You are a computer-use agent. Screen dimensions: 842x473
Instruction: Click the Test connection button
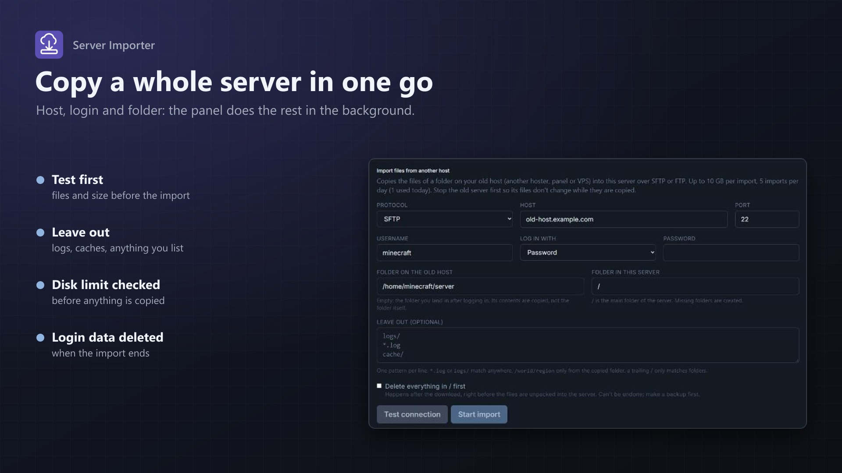tap(412, 414)
